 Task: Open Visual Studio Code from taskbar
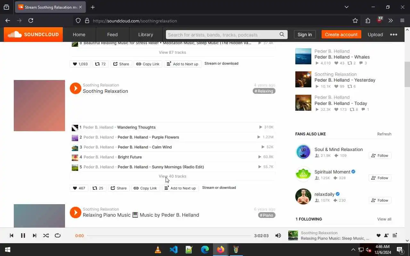click(x=174, y=250)
